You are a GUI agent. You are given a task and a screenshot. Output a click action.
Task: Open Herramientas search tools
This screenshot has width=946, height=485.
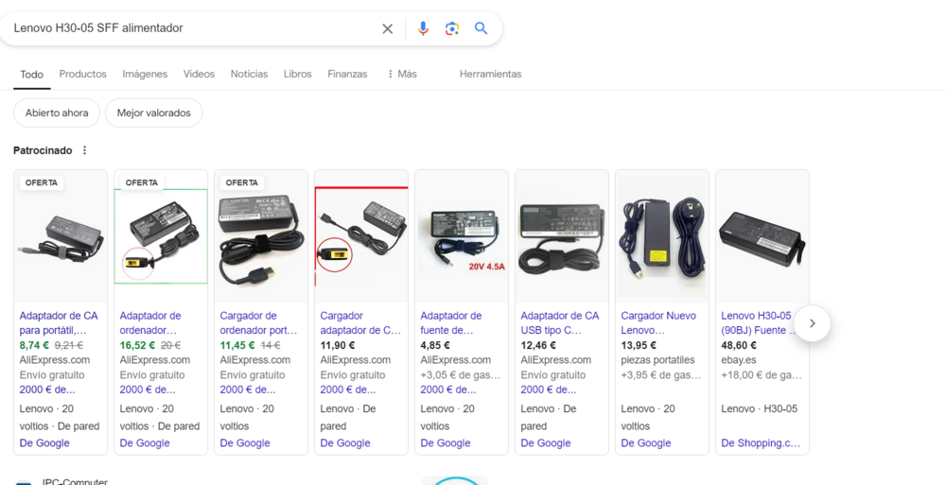490,74
